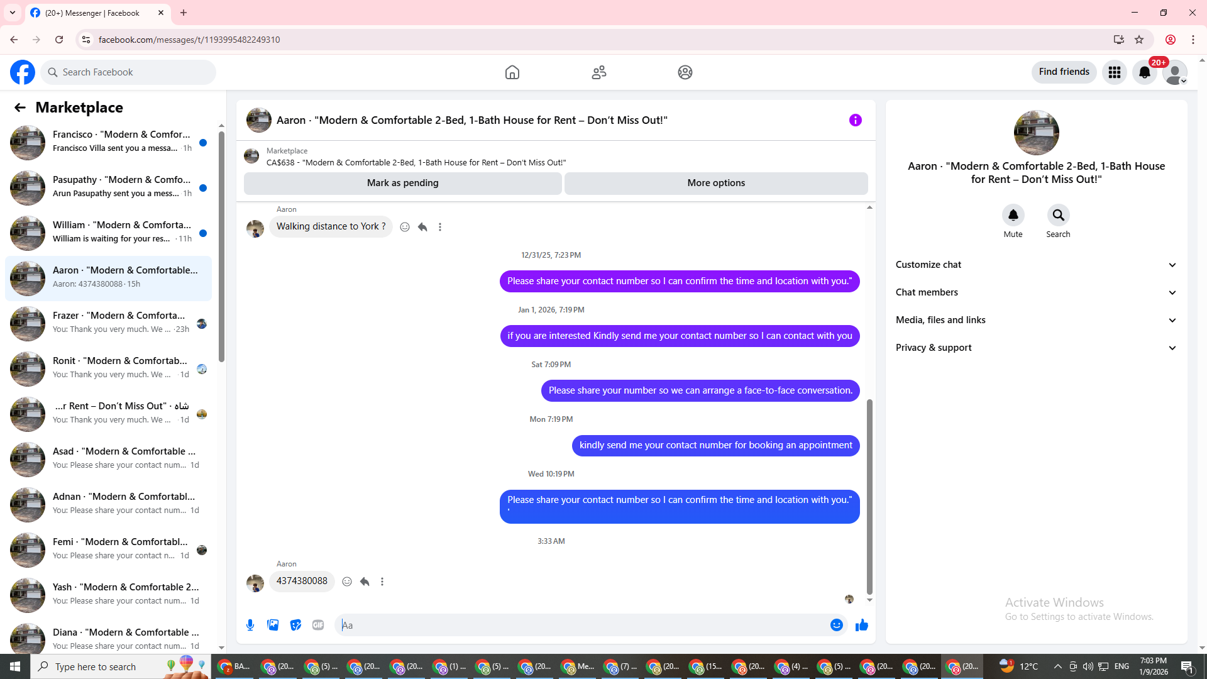Expand the Customize chat section
Screen dimensions: 1207x679
click(1035, 265)
